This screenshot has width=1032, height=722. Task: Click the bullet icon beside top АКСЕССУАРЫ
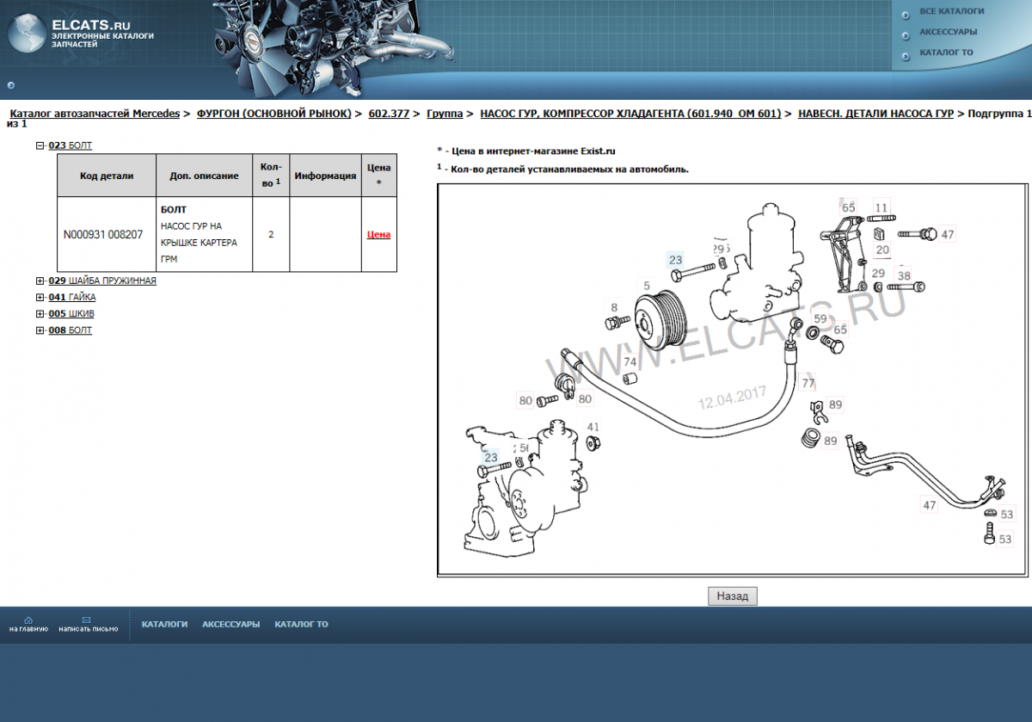tap(906, 35)
